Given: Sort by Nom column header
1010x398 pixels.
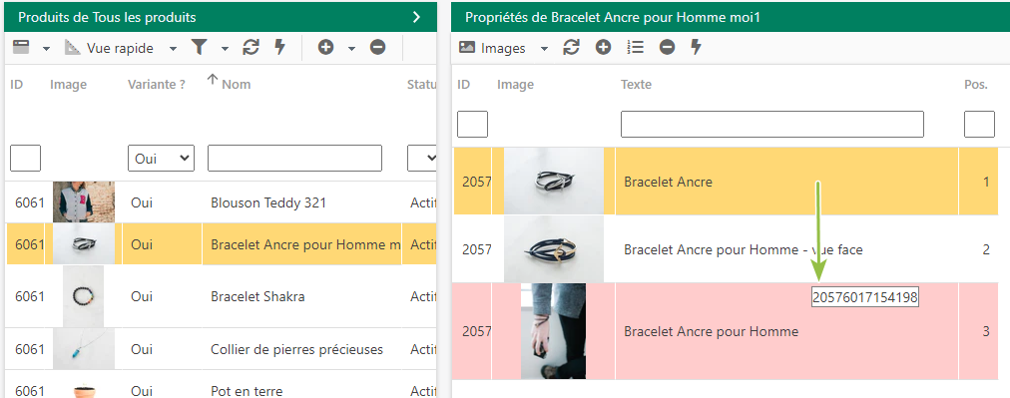Looking at the screenshot, I should coord(236,84).
